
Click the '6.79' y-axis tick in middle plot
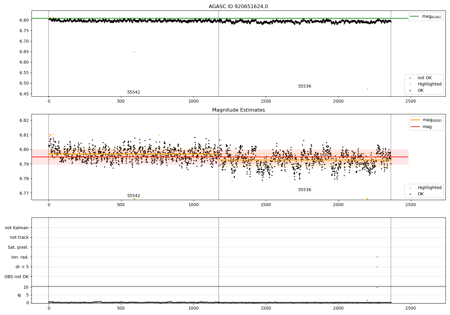[24, 164]
